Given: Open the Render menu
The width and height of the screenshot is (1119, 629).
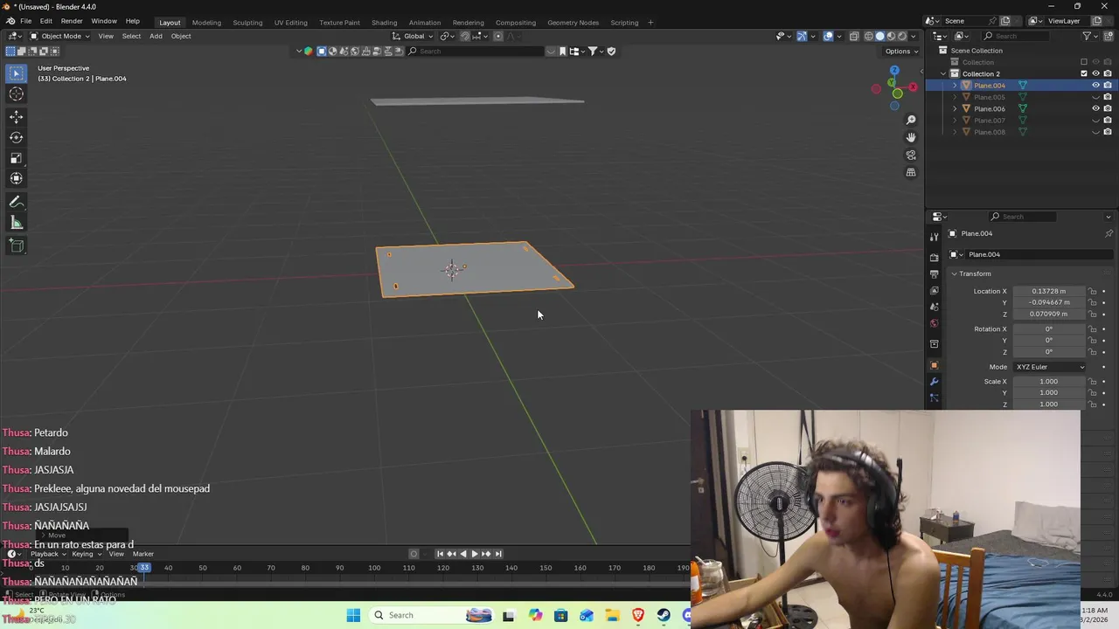Looking at the screenshot, I should 72,21.
